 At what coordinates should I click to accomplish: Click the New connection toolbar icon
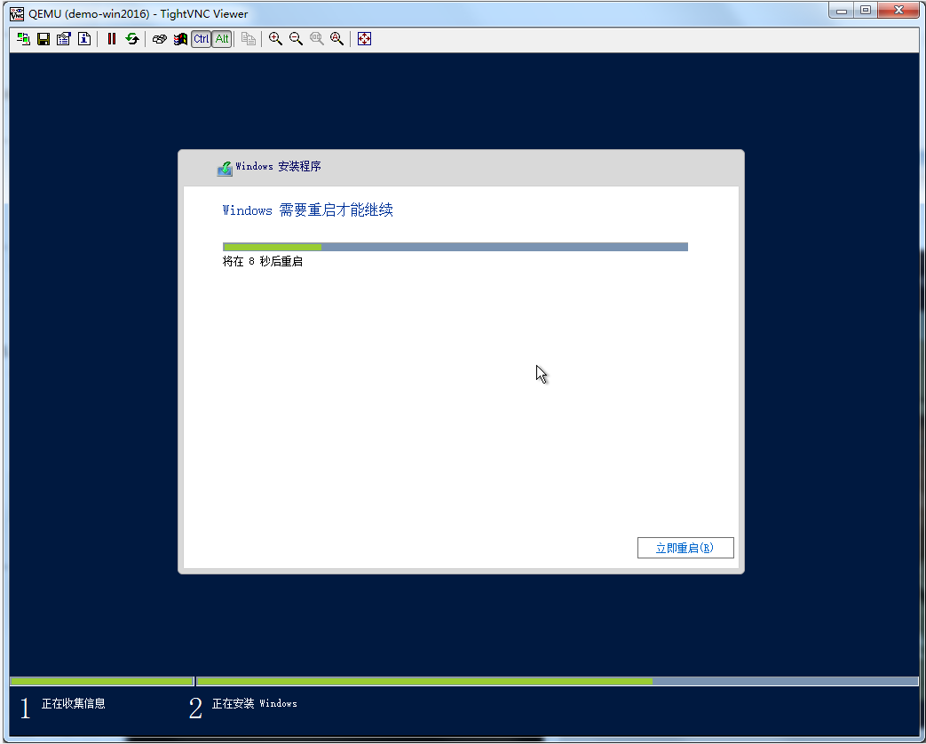click(x=23, y=39)
